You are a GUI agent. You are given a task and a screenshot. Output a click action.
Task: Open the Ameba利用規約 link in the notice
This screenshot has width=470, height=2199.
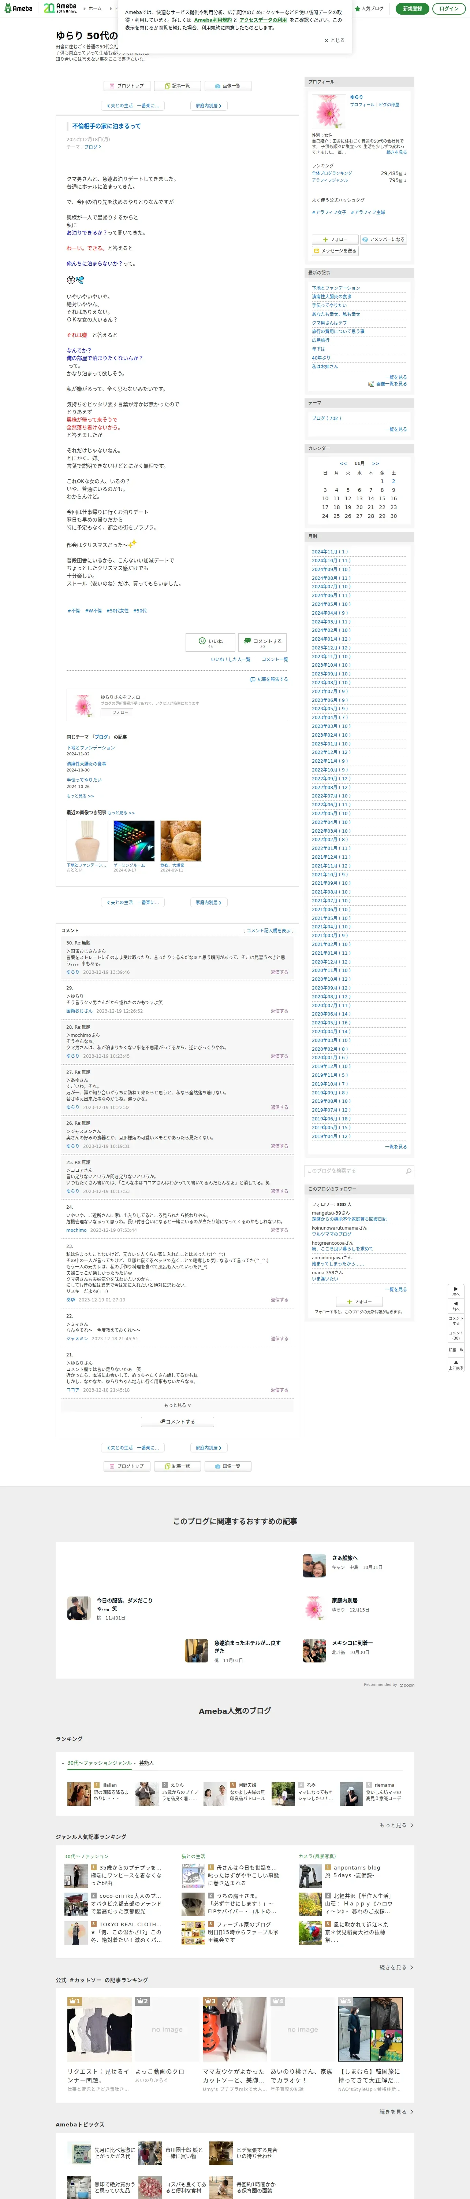[212, 20]
